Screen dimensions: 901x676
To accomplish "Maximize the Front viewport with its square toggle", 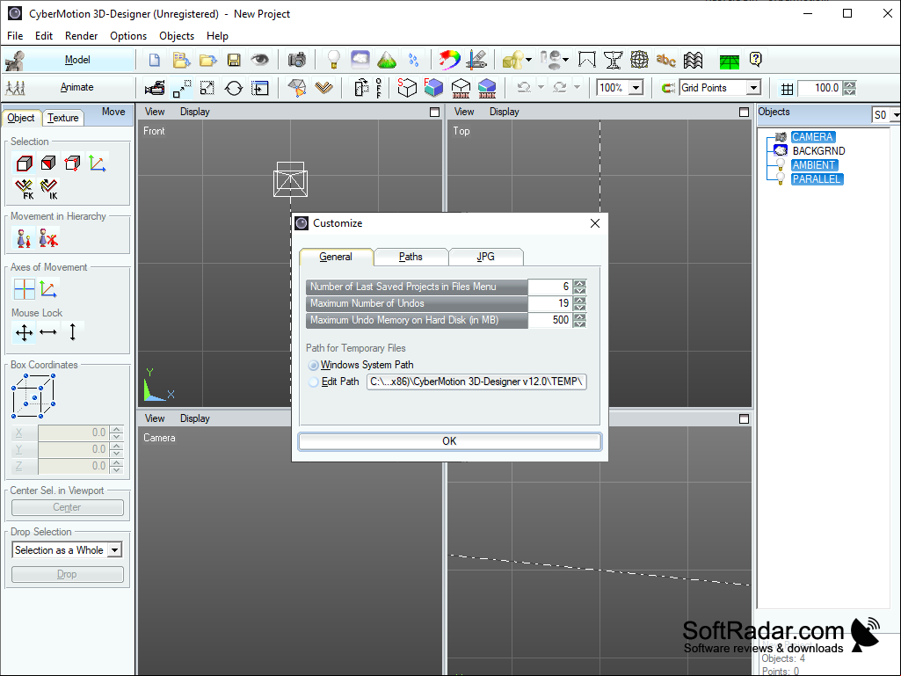I will point(435,113).
